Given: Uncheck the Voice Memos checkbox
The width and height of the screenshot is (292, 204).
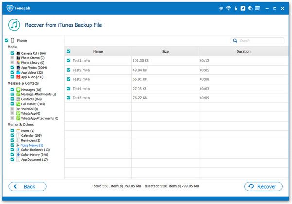Looking at the screenshot, I should coord(12,145).
